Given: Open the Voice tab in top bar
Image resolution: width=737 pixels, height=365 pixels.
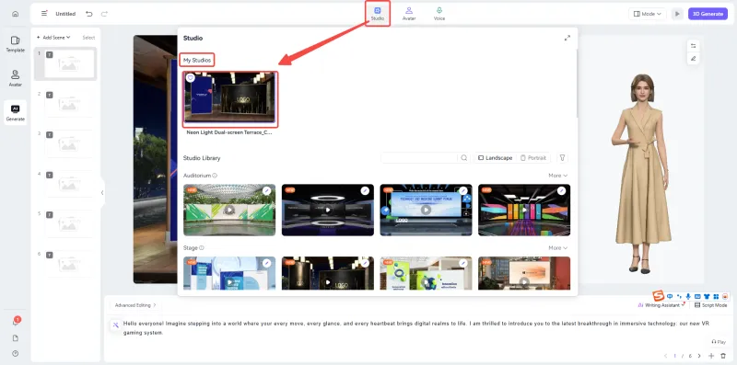Looking at the screenshot, I should 439,14.
